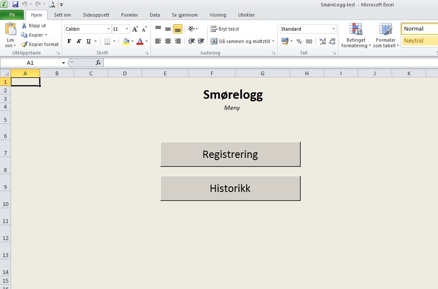Toggle bold F formatting
This screenshot has height=289, width=438.
[69, 41]
